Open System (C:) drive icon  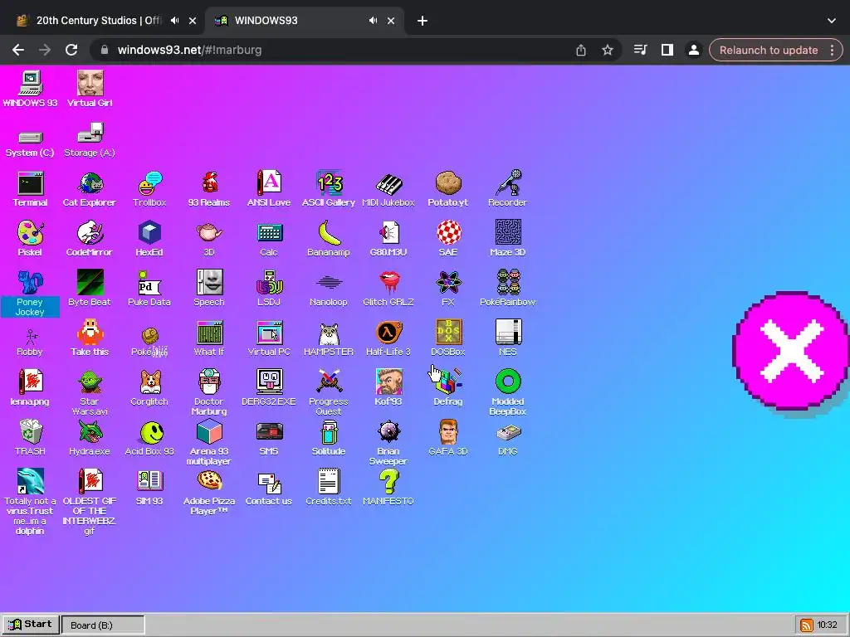coord(31,143)
